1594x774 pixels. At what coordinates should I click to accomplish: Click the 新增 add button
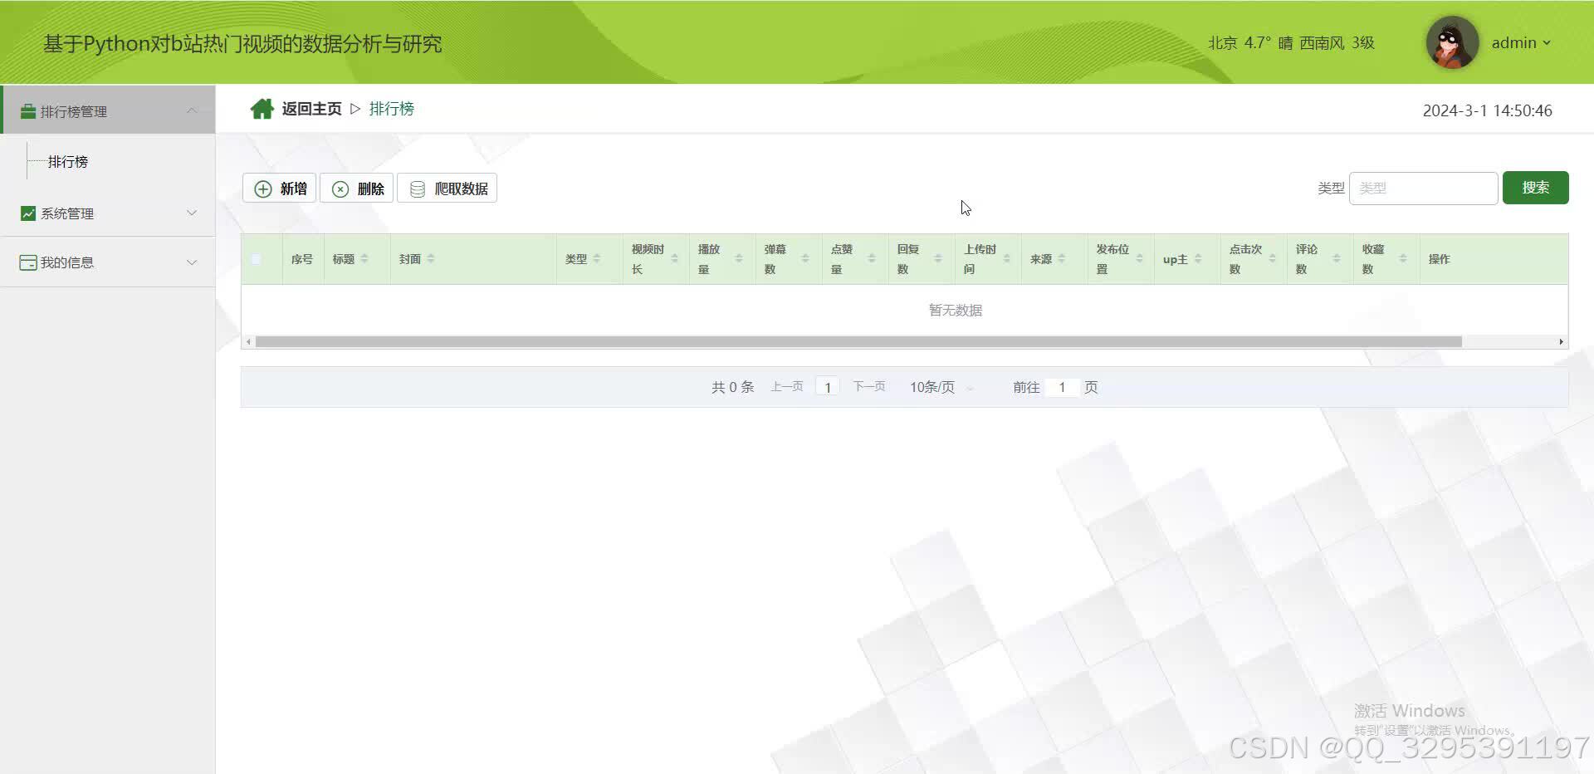(279, 189)
